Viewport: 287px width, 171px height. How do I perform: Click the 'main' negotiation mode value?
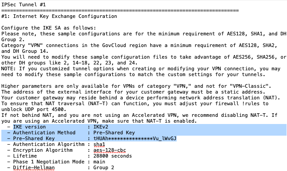[99, 162]
